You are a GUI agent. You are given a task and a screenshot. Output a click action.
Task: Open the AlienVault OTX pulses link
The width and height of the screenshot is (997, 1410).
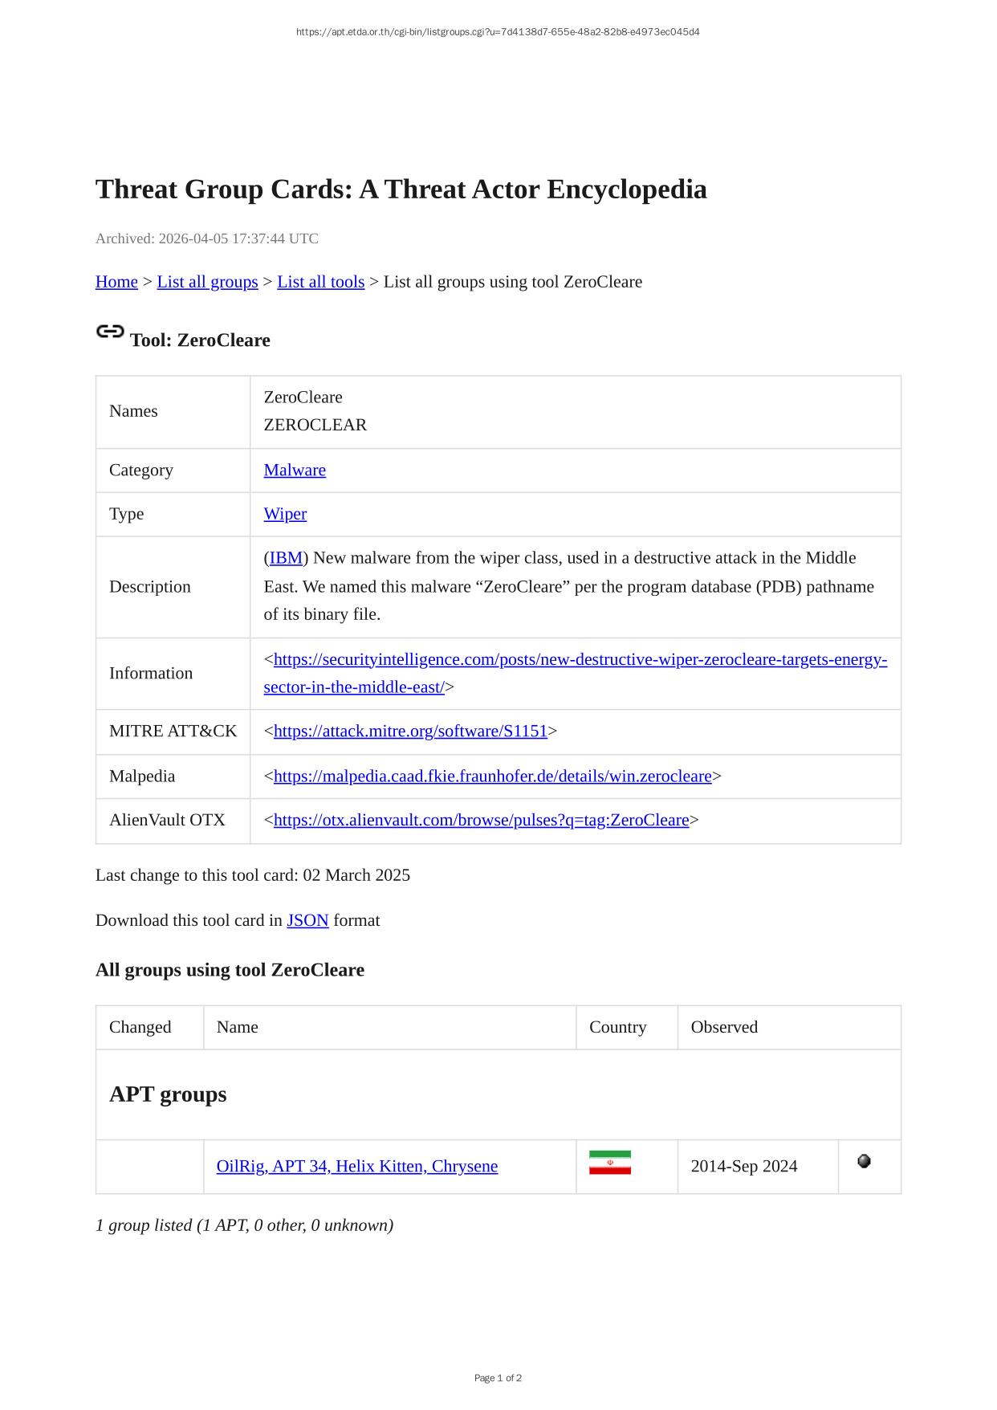pyautogui.click(x=481, y=821)
